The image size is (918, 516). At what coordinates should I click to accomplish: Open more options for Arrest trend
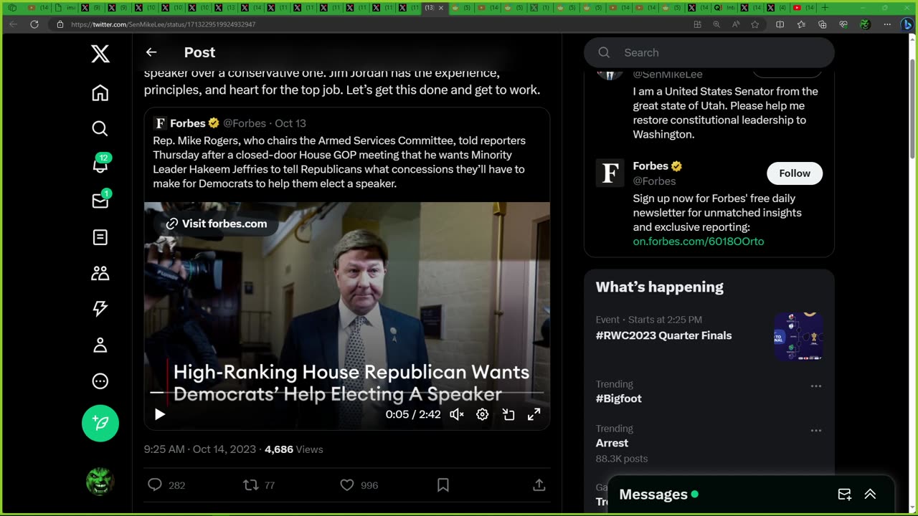(x=815, y=431)
